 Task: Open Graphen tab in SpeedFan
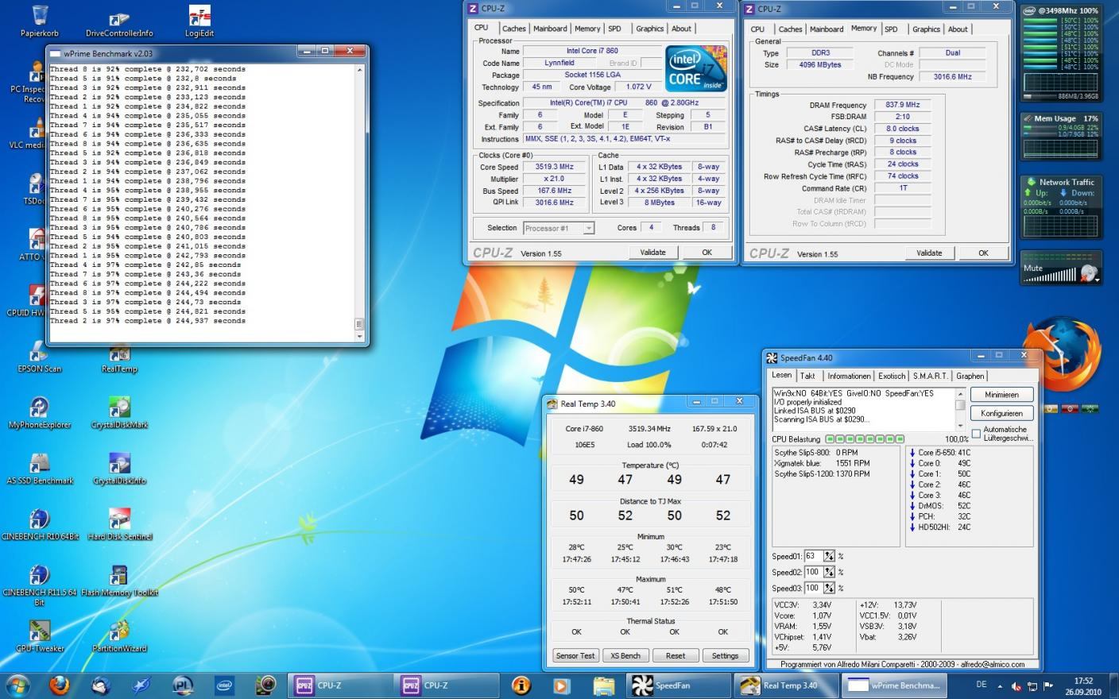click(970, 376)
